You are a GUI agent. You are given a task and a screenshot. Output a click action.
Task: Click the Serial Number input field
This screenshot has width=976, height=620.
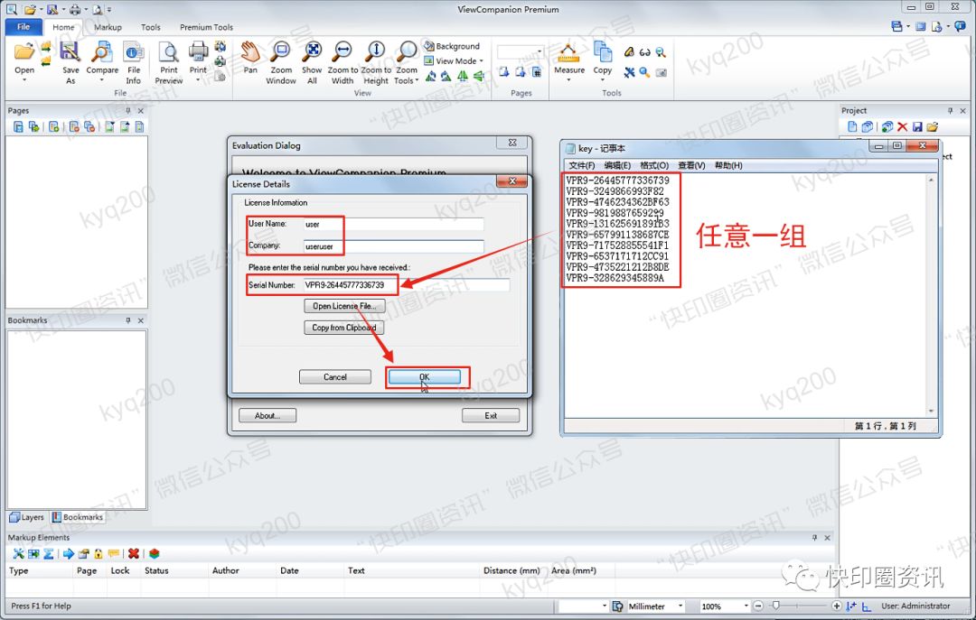pos(406,285)
